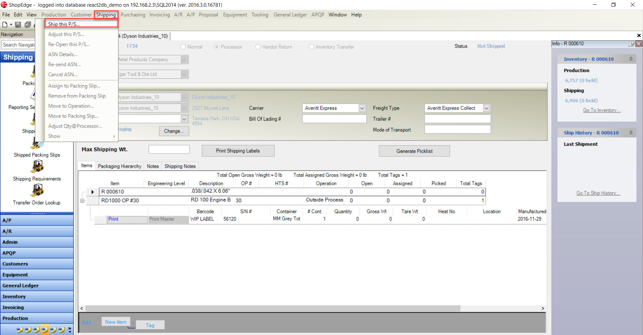Image resolution: width=643 pixels, height=335 pixels.
Task: Select the Normal radio button
Action: [x=183, y=47]
